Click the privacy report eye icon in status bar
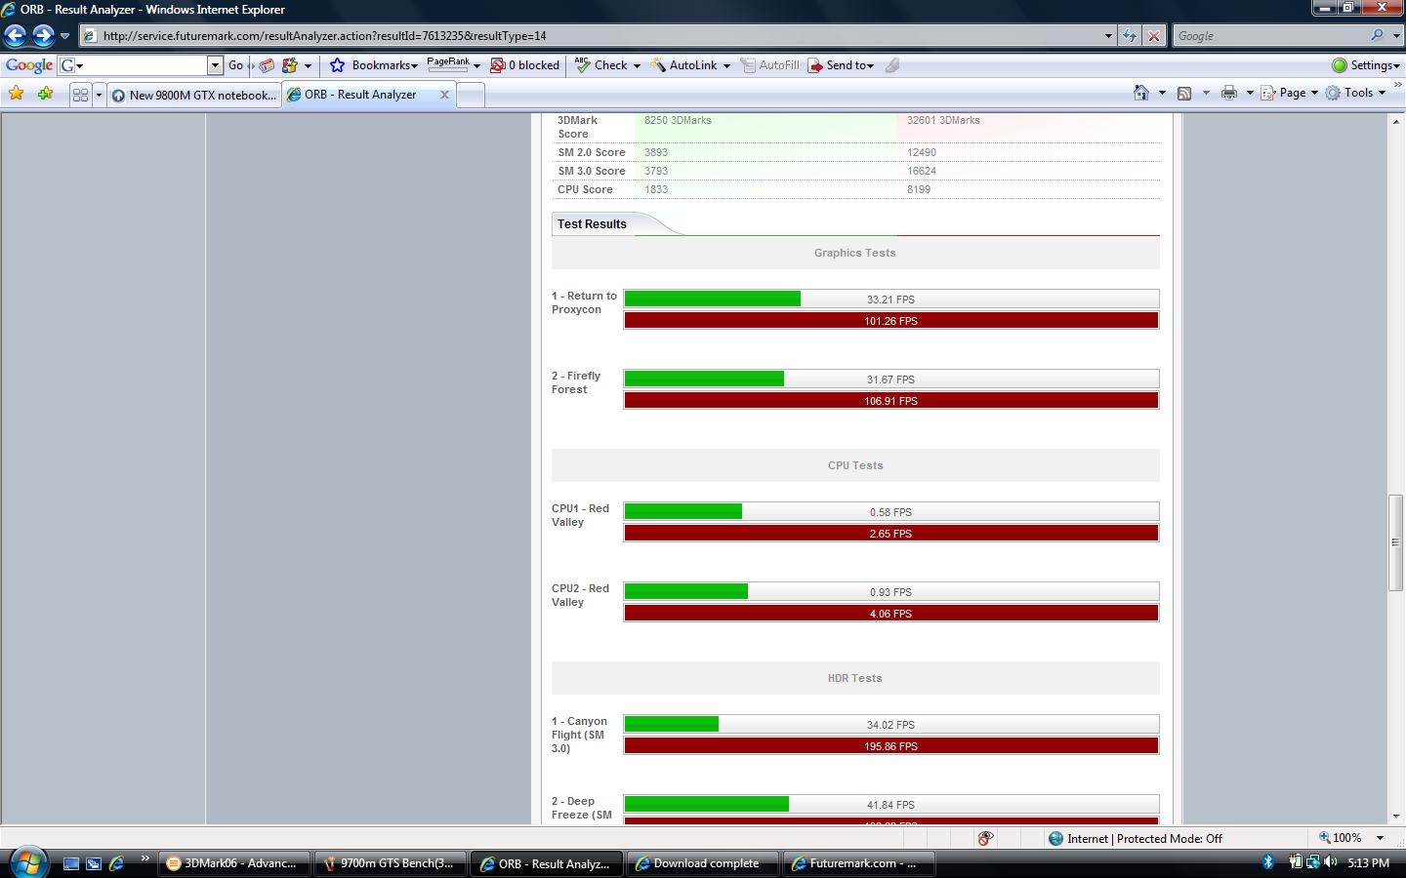Image resolution: width=1406 pixels, height=878 pixels. coord(985,838)
